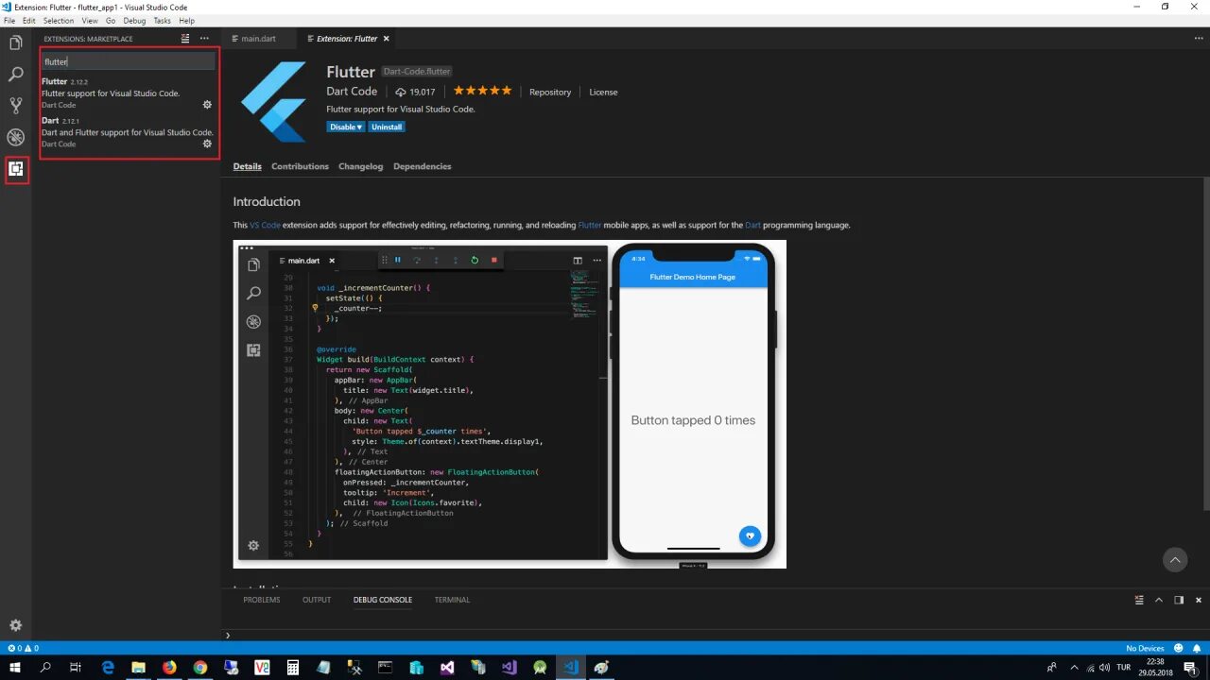This screenshot has height=680, width=1210.
Task: Click the scroll-to-top round button
Action: click(x=1175, y=559)
